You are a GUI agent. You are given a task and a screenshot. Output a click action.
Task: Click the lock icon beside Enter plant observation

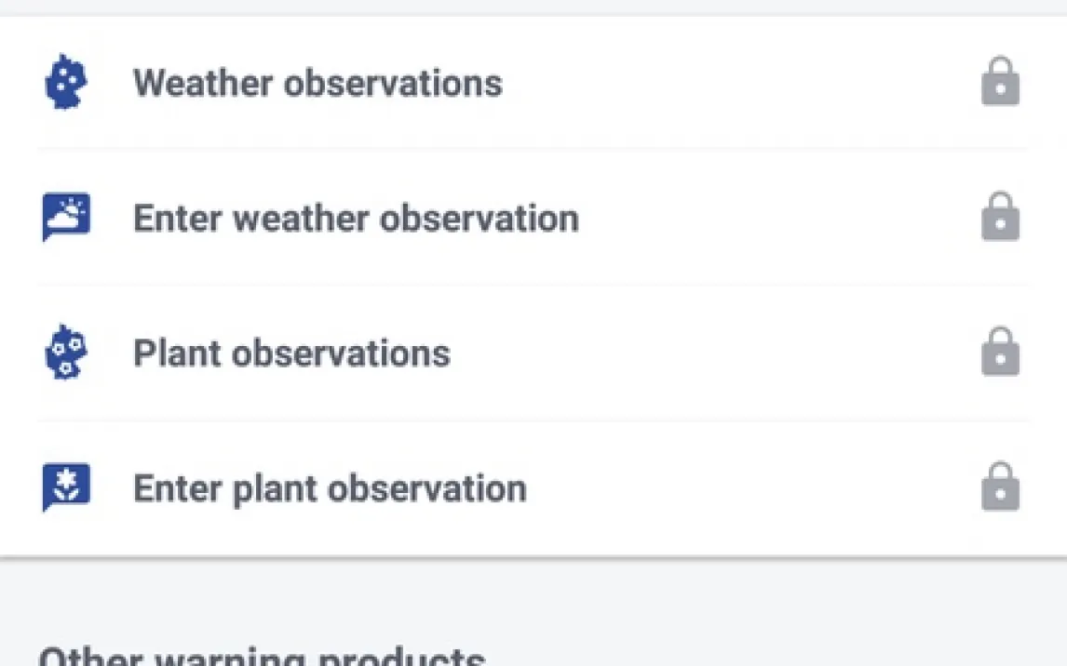click(x=1000, y=487)
